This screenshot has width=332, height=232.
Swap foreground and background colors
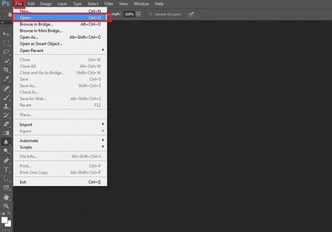[9, 213]
